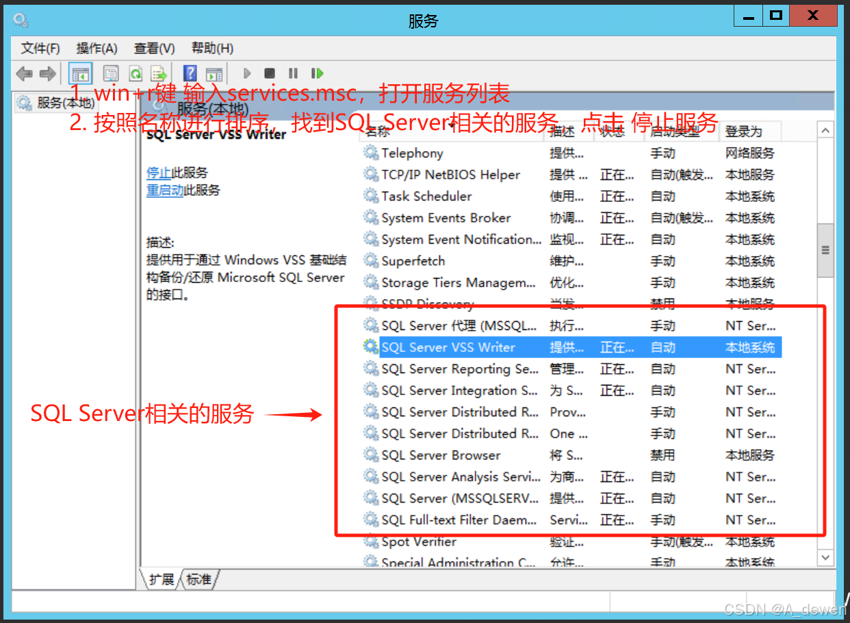Click the Restart Service icon
Screen dimensions: 850x623
[317, 73]
